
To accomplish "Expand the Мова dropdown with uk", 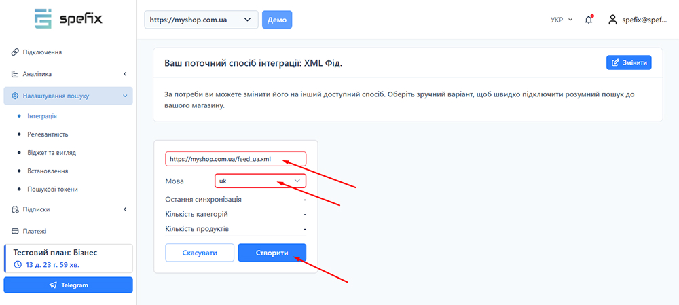I will [261, 181].
